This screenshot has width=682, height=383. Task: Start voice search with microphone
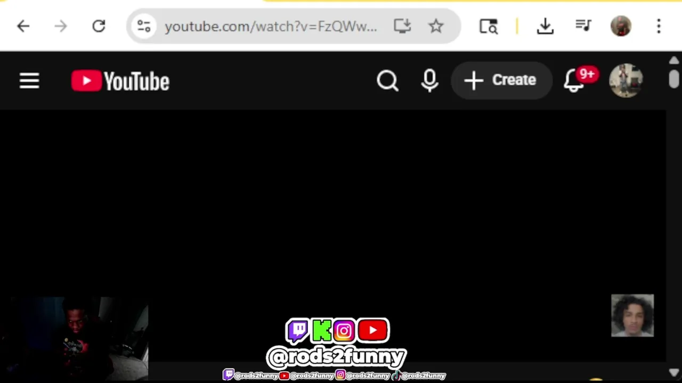tap(429, 81)
